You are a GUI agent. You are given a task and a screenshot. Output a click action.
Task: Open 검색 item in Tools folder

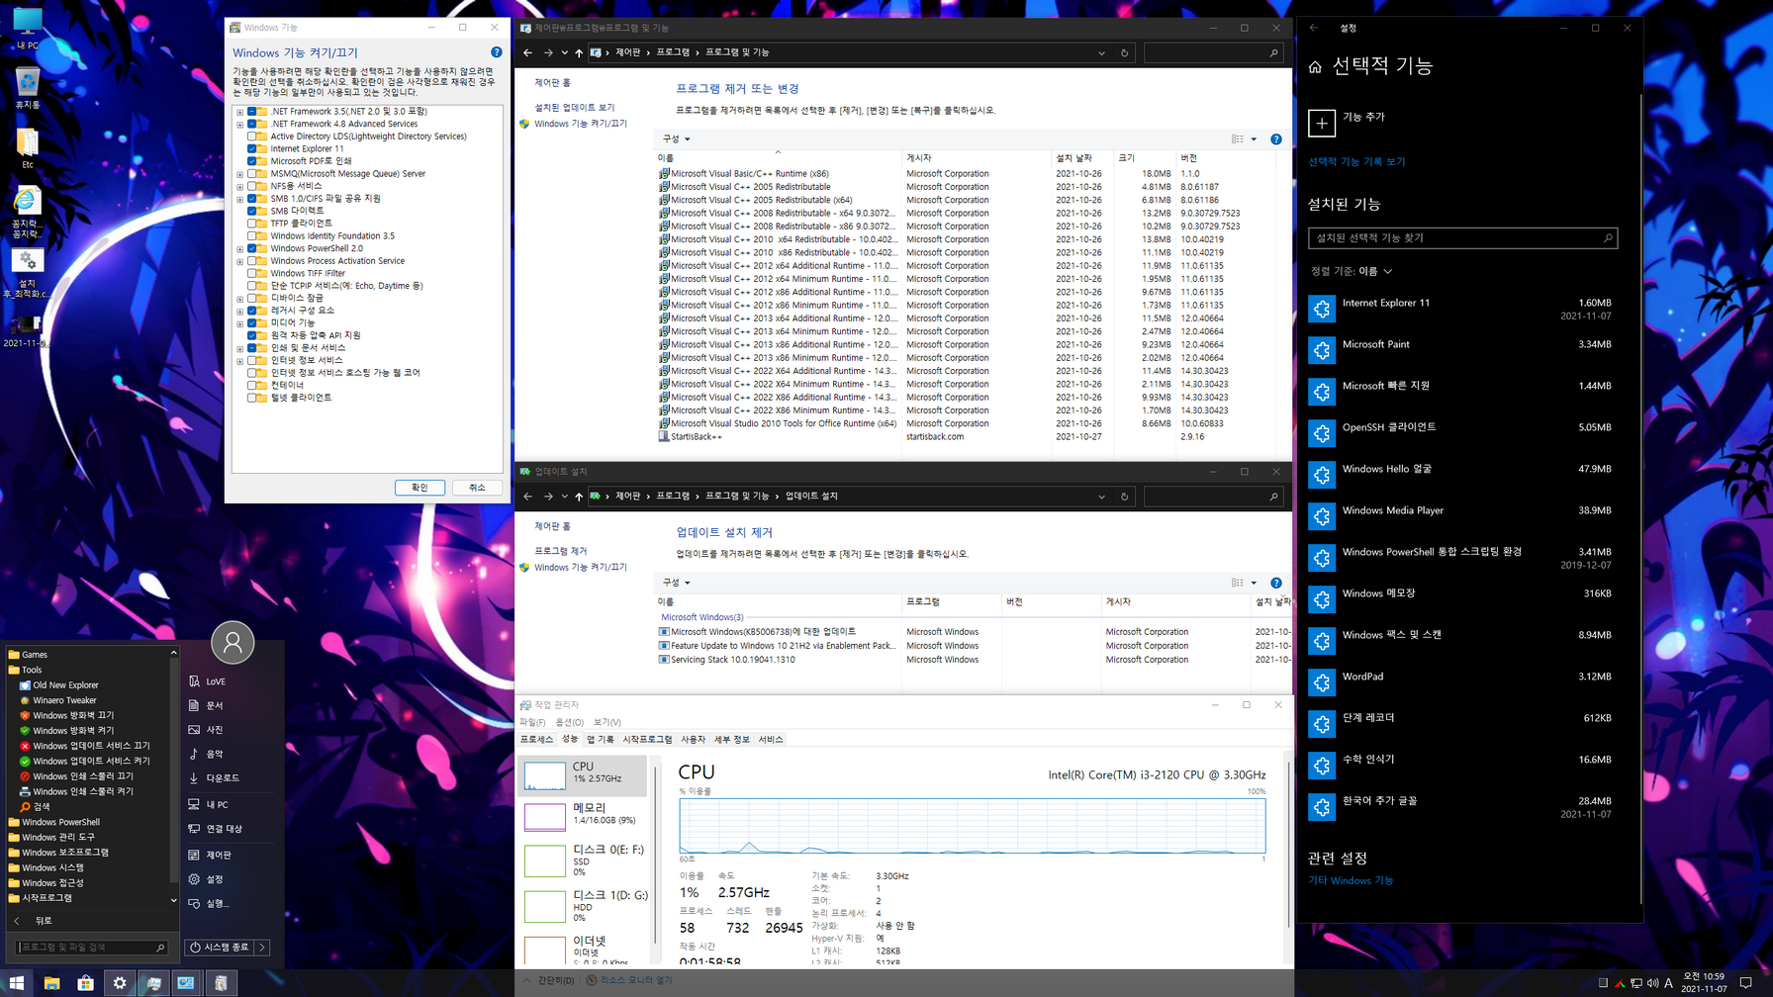(41, 807)
